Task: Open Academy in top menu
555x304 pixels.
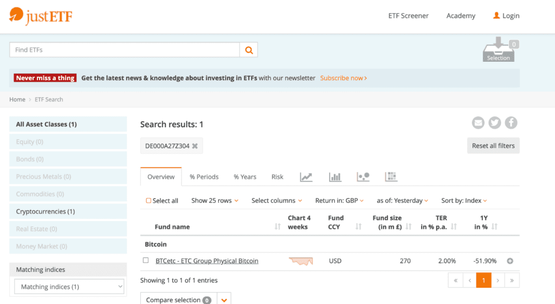Action: 461,16
